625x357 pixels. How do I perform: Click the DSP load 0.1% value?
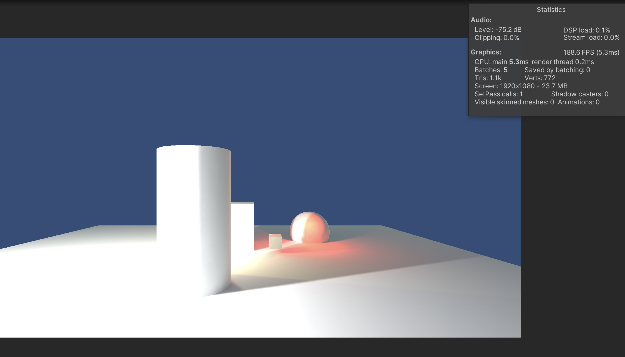[586, 30]
